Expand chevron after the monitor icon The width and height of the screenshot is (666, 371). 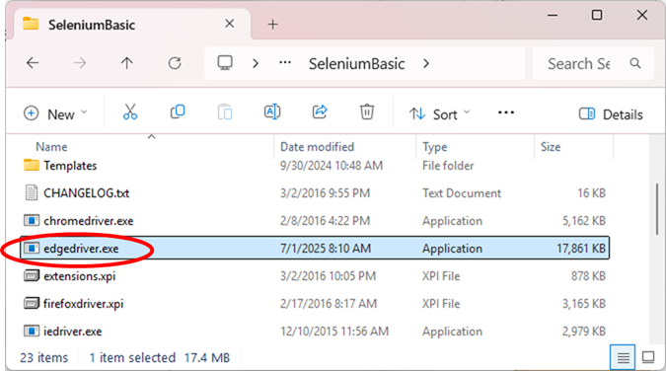[256, 64]
